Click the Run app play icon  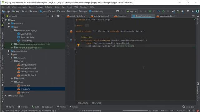(x=141, y=12)
